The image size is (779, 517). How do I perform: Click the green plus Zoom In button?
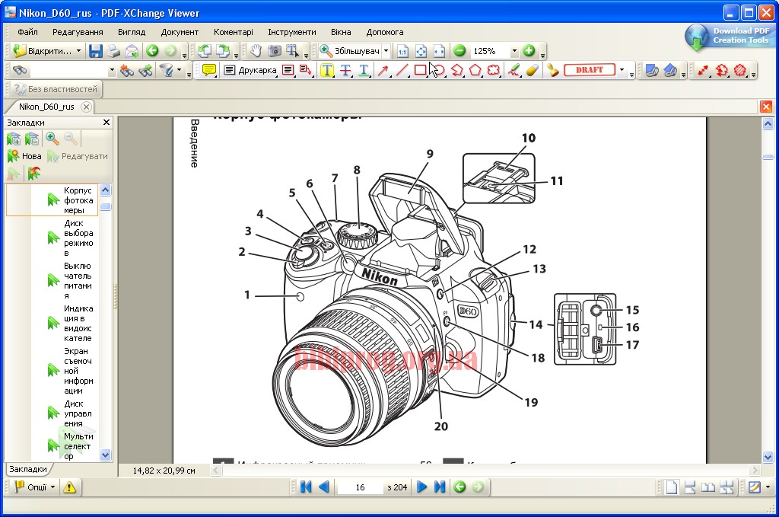click(x=529, y=51)
